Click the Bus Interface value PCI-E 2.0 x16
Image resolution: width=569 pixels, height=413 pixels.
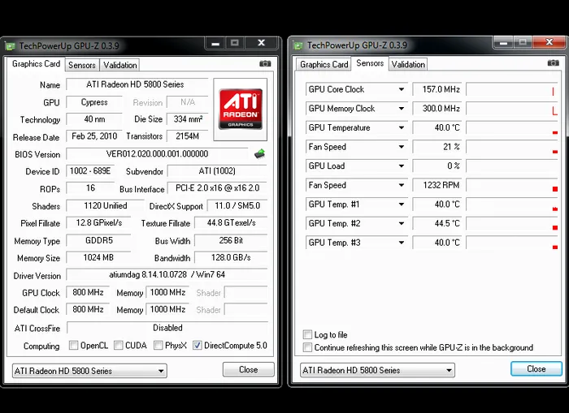(x=217, y=188)
